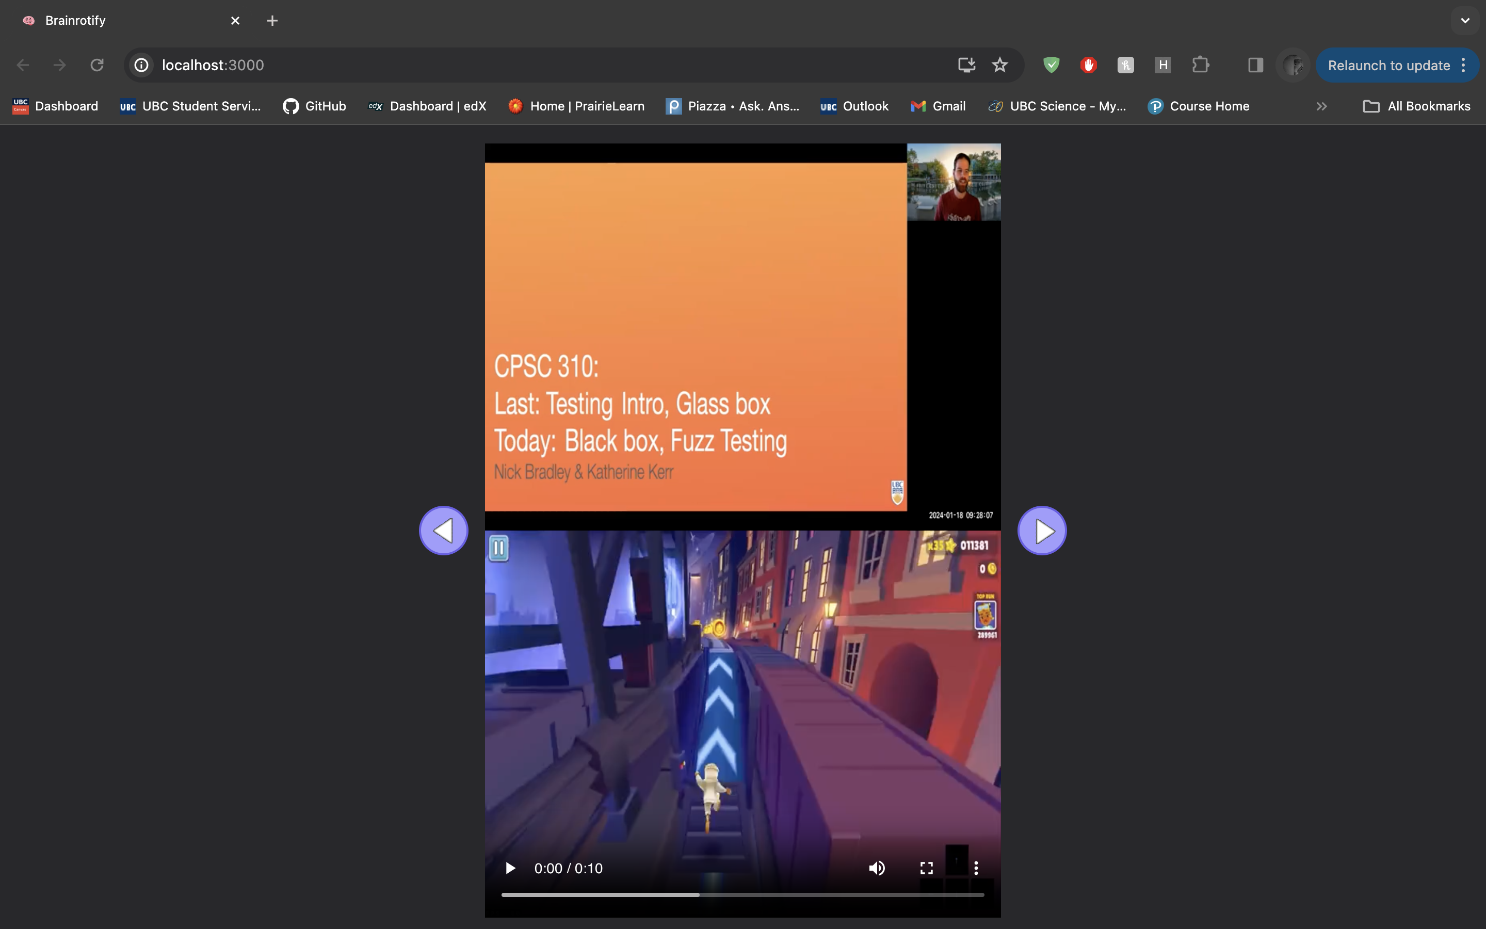
Task: Open the Extensions puzzle piece menu
Action: (1200, 65)
